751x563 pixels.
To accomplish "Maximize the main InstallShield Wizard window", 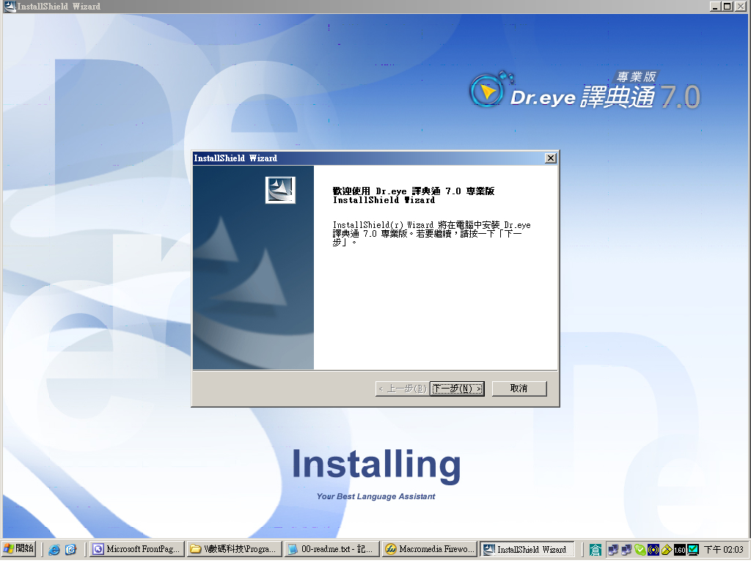I will (x=727, y=6).
